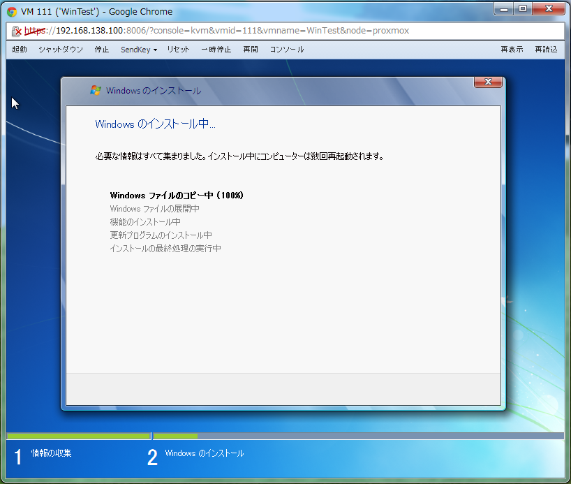Click the リセット (Reset) button
The image size is (571, 484).
coord(179,49)
